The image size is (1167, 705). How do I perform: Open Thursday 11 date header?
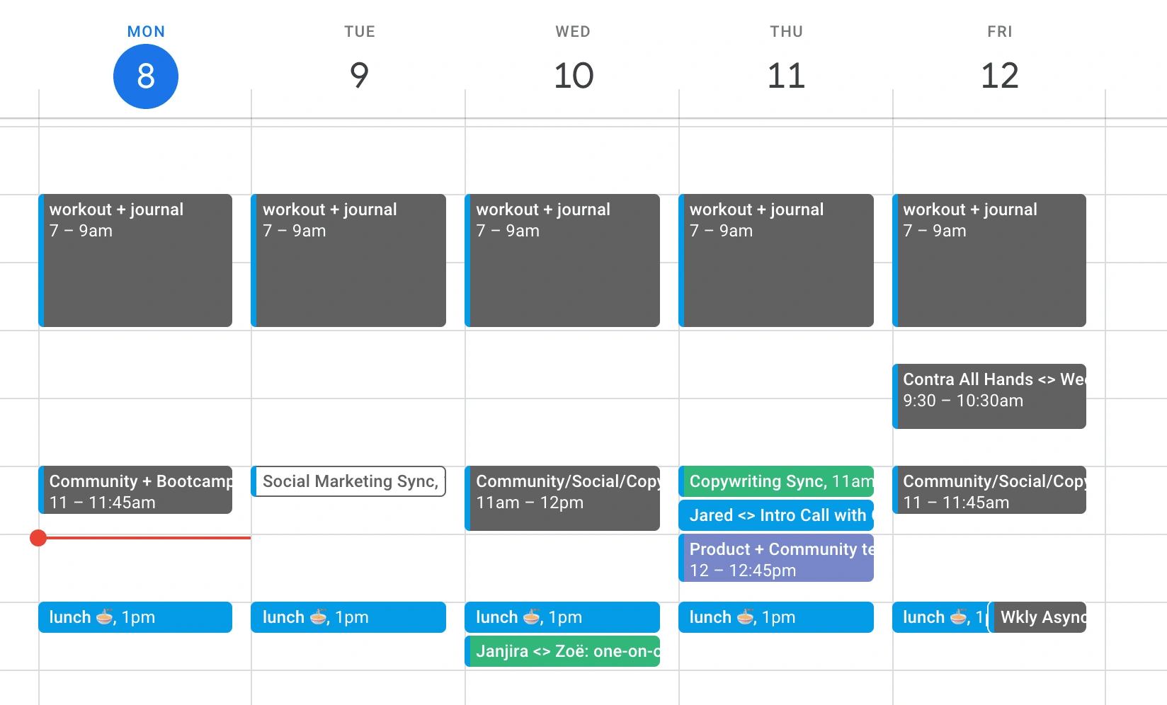[x=787, y=75]
